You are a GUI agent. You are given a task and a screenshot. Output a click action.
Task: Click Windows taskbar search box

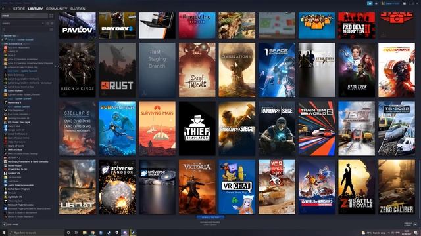click(x=37, y=233)
